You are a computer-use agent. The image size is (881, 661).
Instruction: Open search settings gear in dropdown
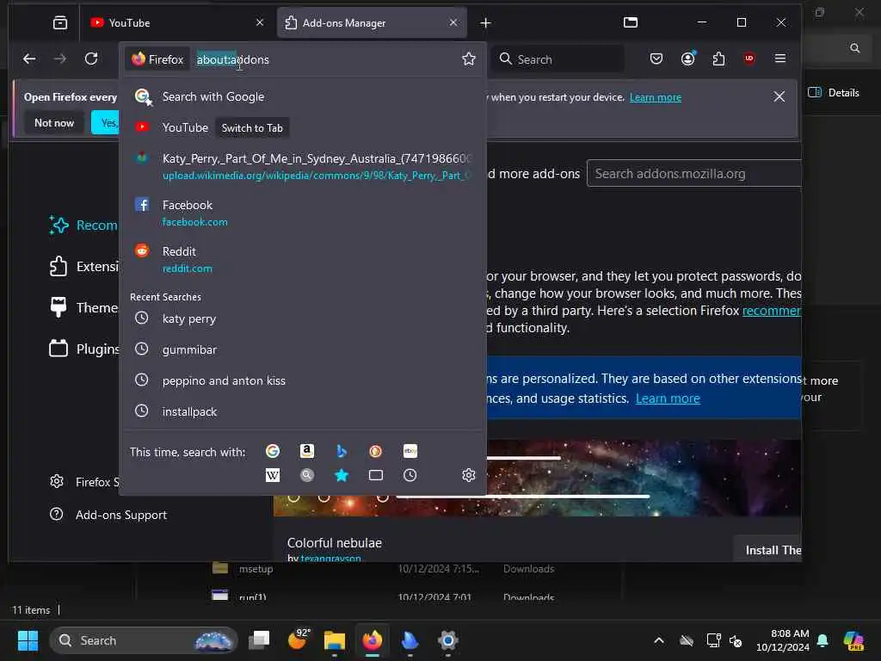469,475
